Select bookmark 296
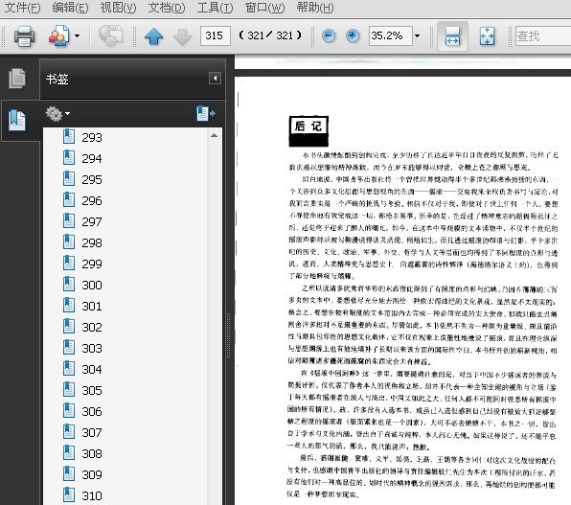Viewport: 571px width, 505px height. [92, 201]
